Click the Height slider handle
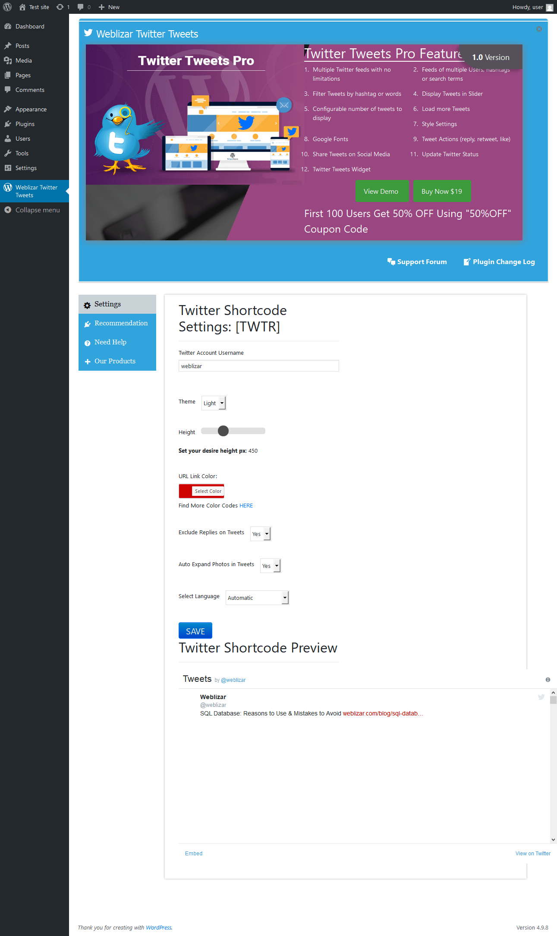 click(x=223, y=431)
